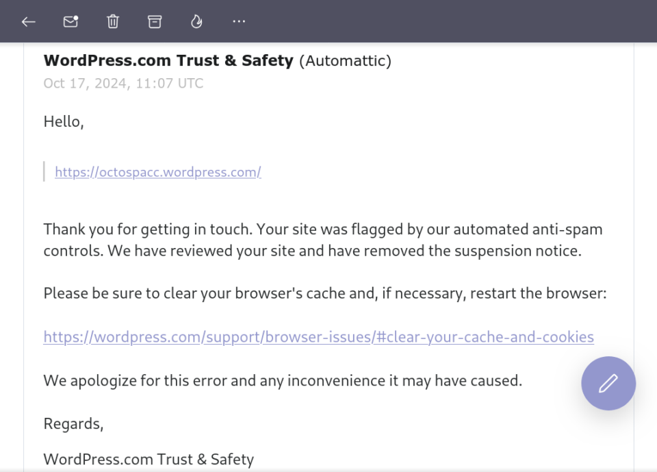Go back using the left arrow icon
The width and height of the screenshot is (657, 472).
pyautogui.click(x=29, y=21)
